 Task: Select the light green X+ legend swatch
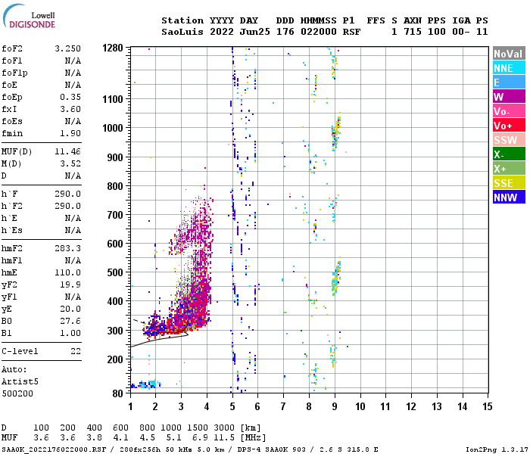pos(509,169)
